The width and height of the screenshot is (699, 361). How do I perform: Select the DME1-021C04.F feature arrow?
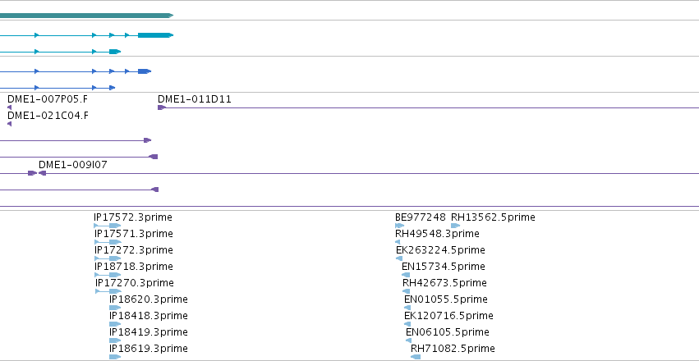9,124
